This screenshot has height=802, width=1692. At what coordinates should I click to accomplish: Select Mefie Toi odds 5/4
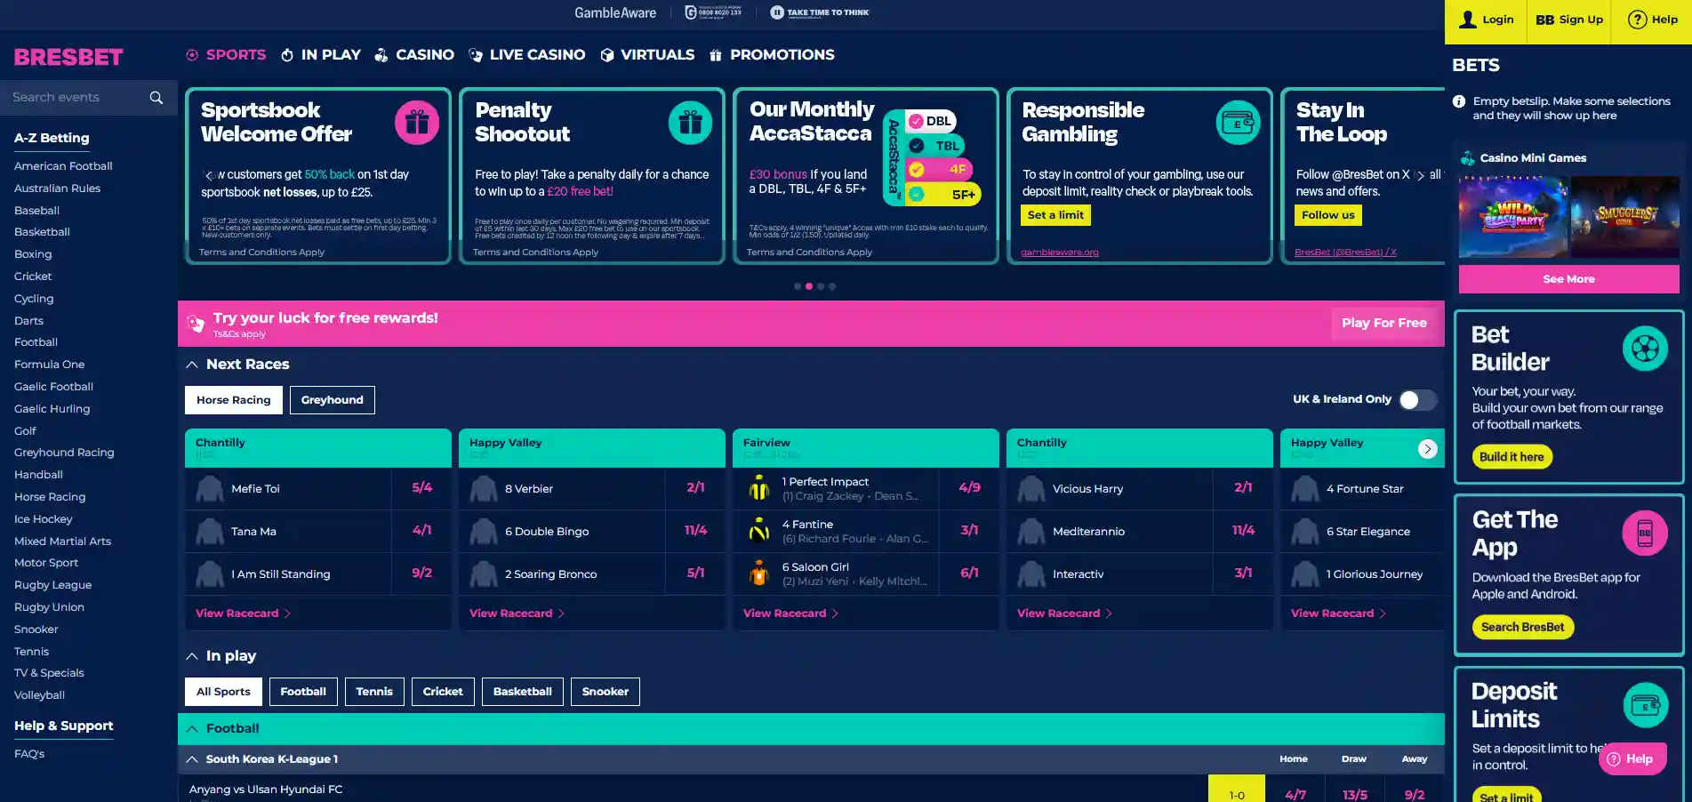[x=421, y=488]
